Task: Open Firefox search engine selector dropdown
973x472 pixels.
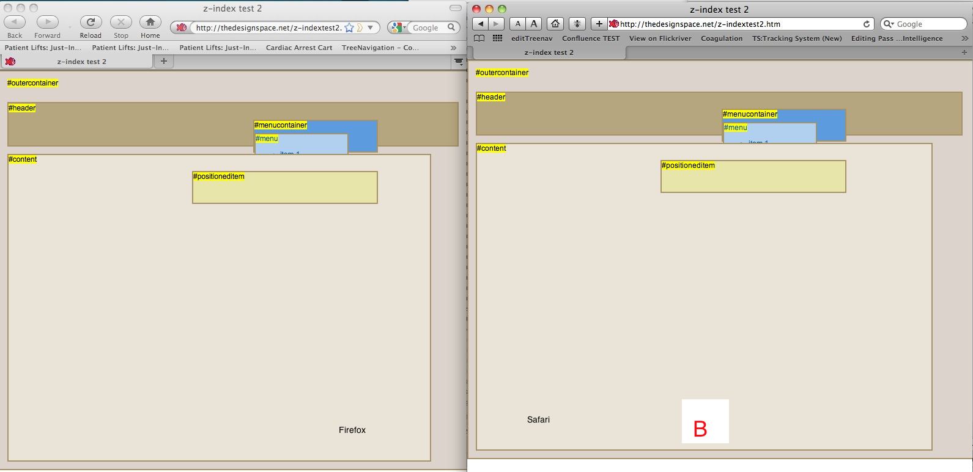Action: tap(398, 27)
